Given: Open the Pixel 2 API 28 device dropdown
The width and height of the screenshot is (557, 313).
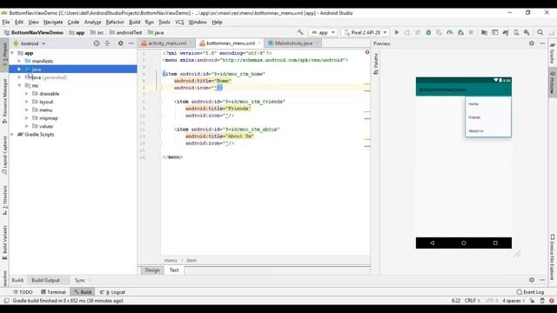Looking at the screenshot, I should tap(366, 32).
